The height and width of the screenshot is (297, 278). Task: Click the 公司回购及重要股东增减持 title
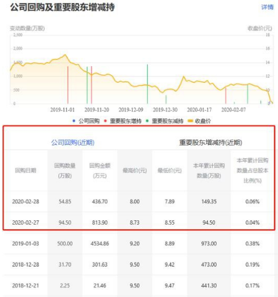[x=62, y=7]
